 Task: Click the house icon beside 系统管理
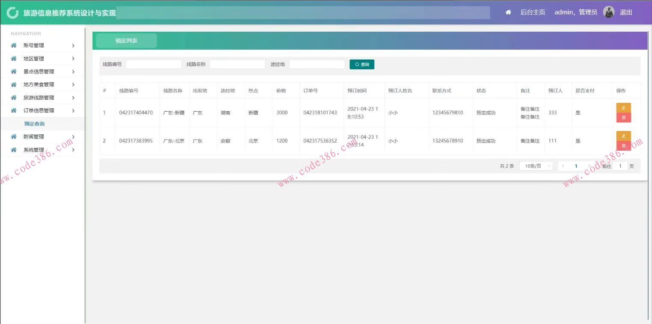coord(14,150)
